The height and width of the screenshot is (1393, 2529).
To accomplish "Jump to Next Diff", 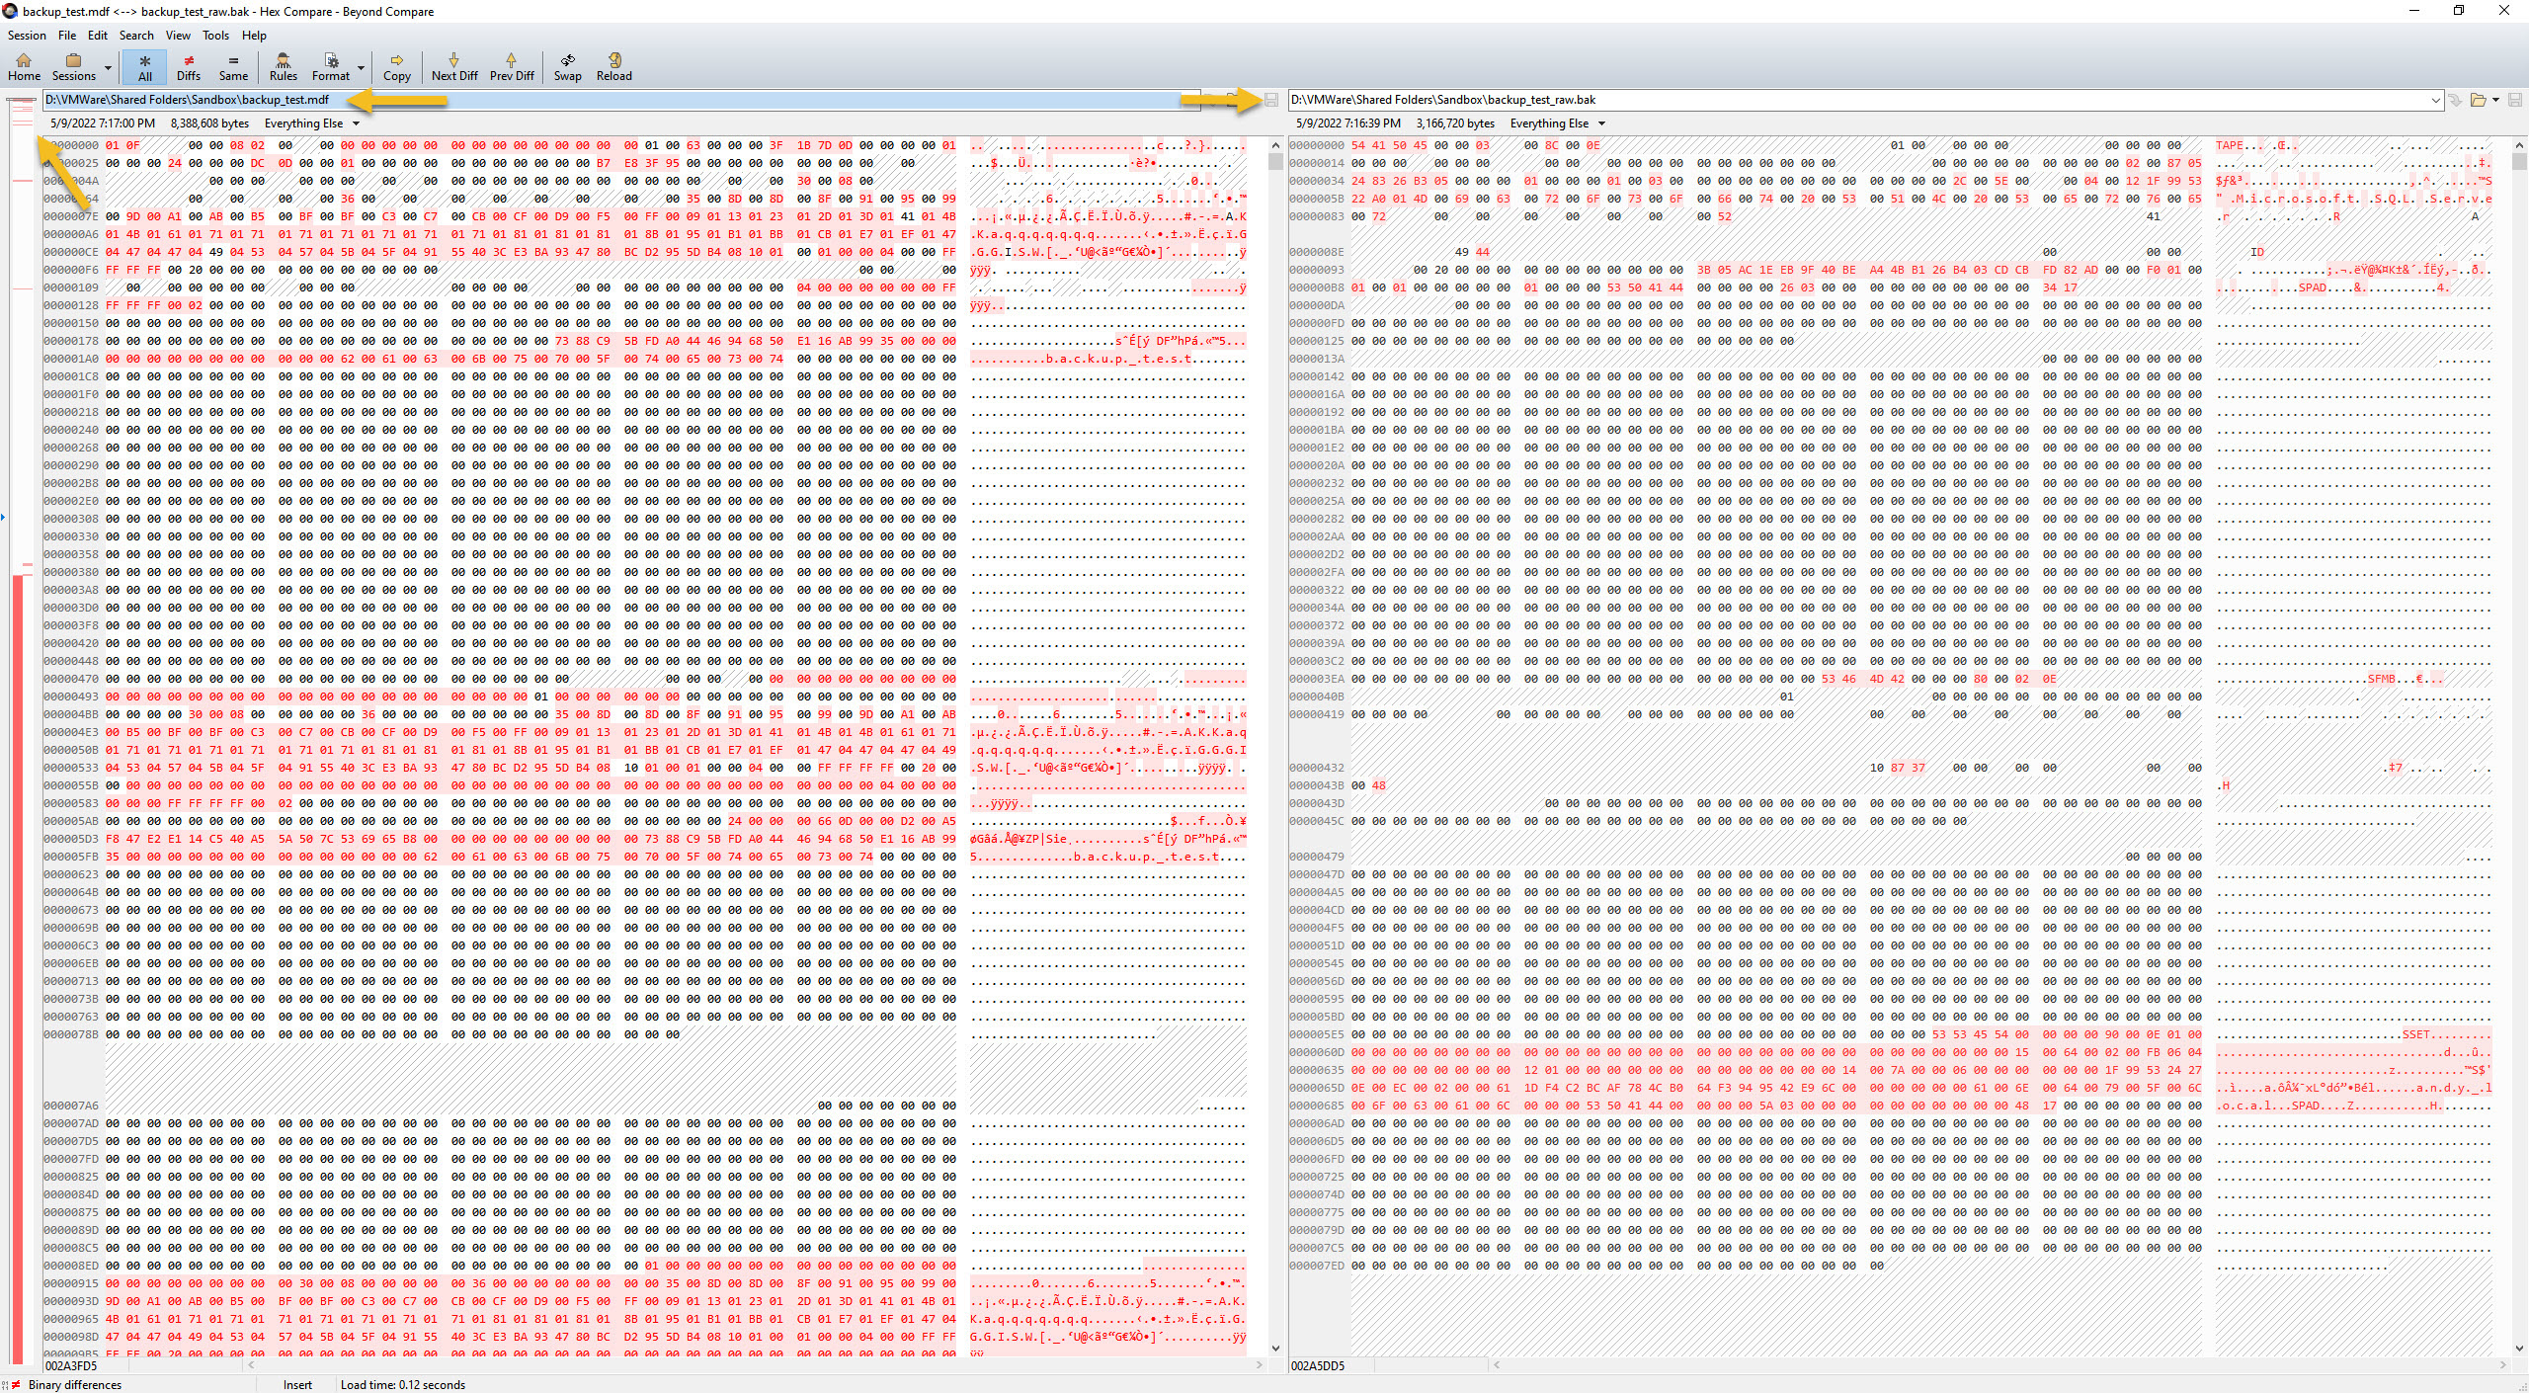I will point(453,66).
